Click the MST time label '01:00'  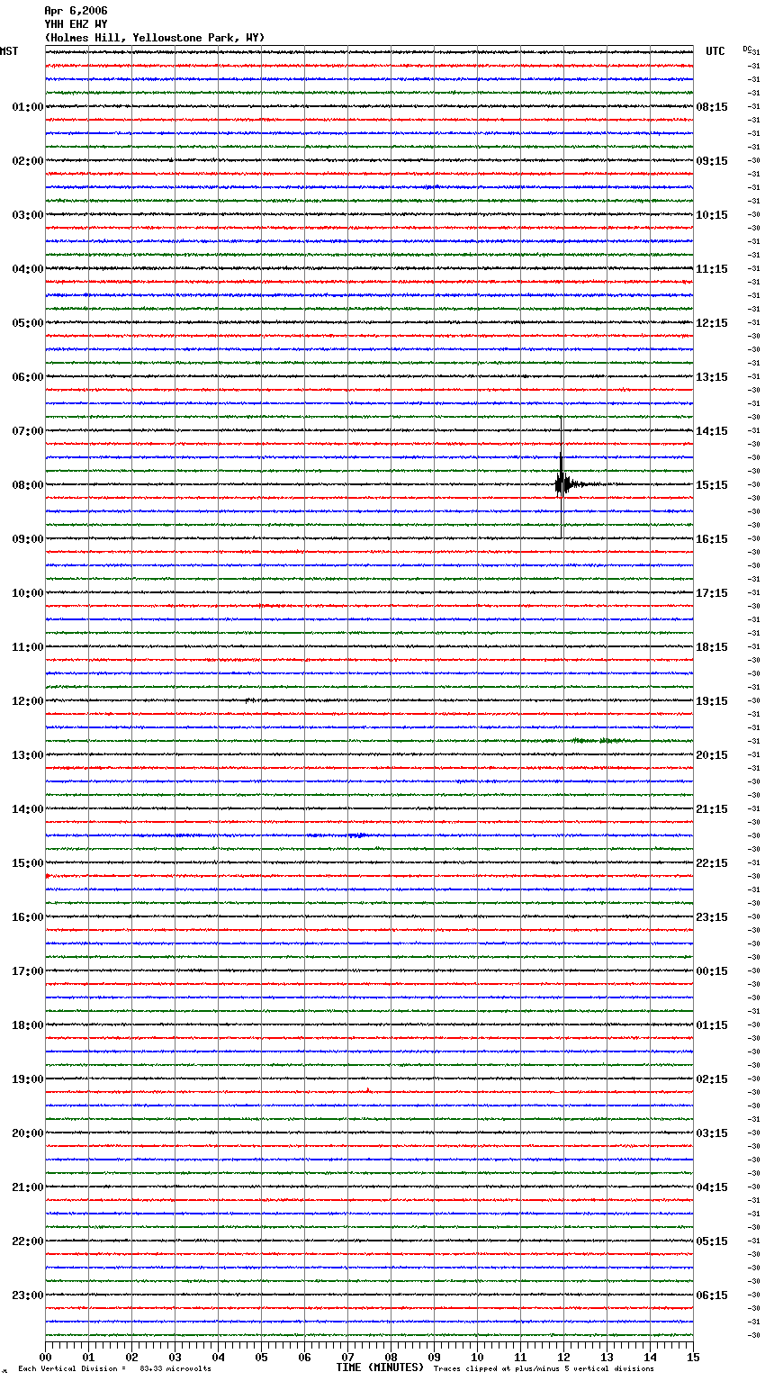pos(28,107)
